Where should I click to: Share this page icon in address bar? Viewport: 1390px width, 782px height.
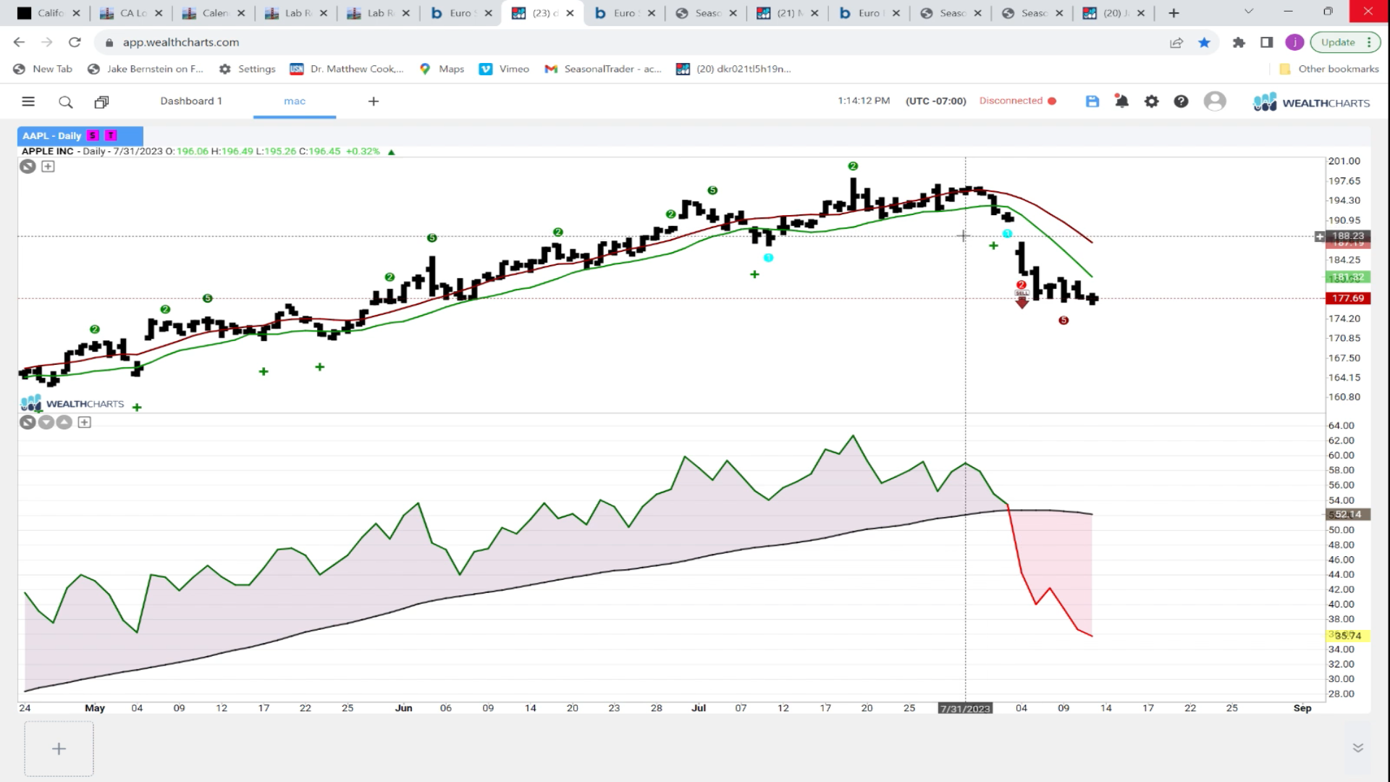pos(1176,42)
